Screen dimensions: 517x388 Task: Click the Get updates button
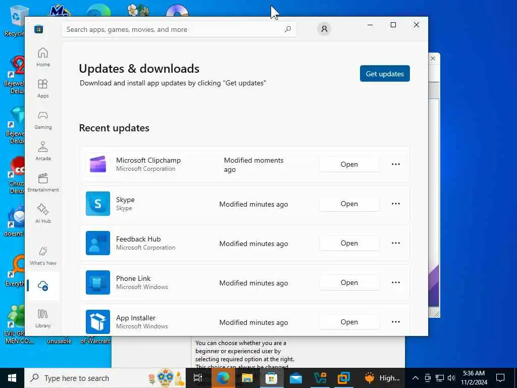coord(385,74)
